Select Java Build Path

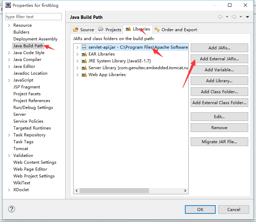click(28, 46)
